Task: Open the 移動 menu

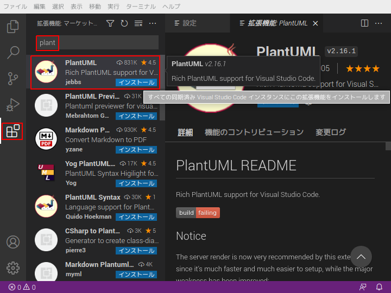Action: pyautogui.click(x=94, y=7)
